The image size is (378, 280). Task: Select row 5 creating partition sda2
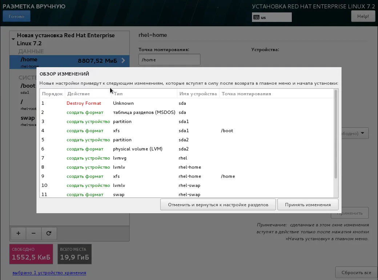click(x=186, y=140)
